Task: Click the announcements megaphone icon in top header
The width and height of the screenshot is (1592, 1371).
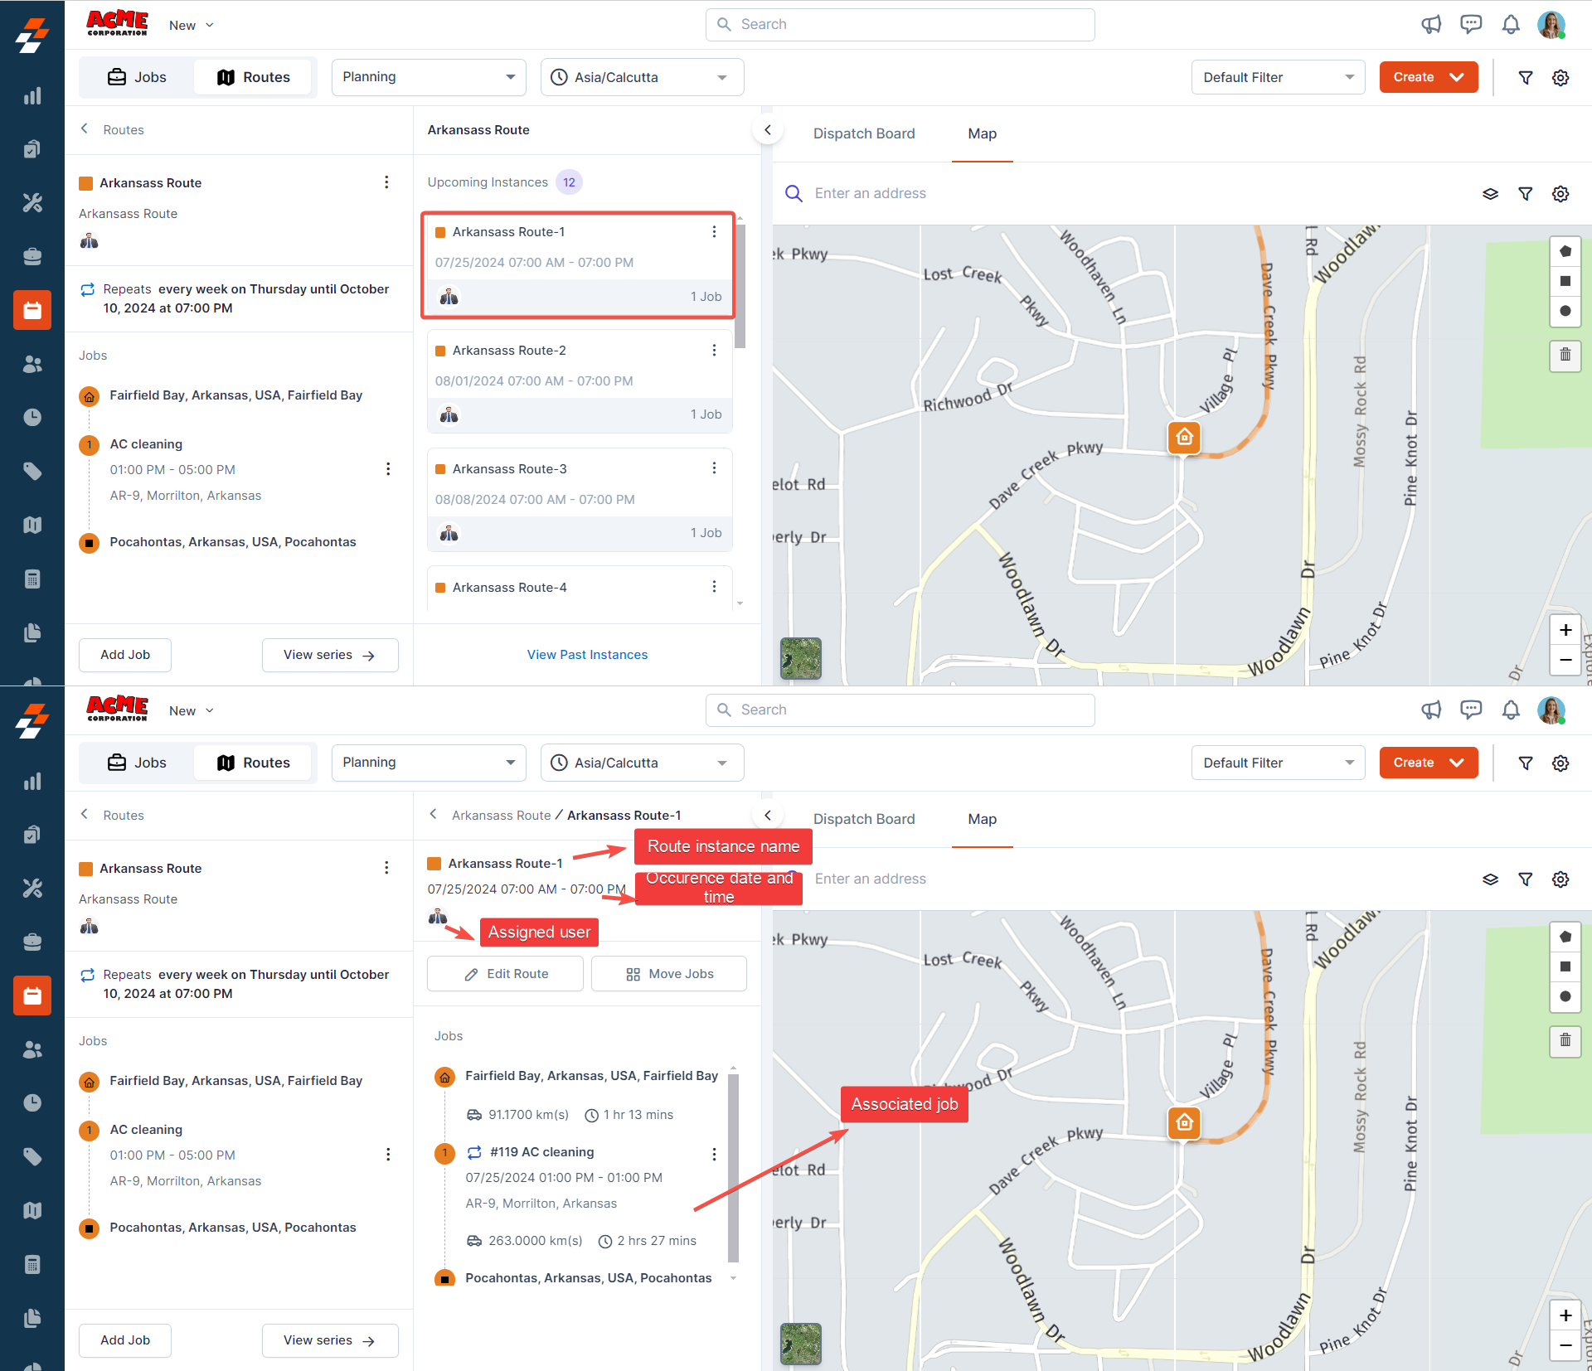Action: 1431,25
